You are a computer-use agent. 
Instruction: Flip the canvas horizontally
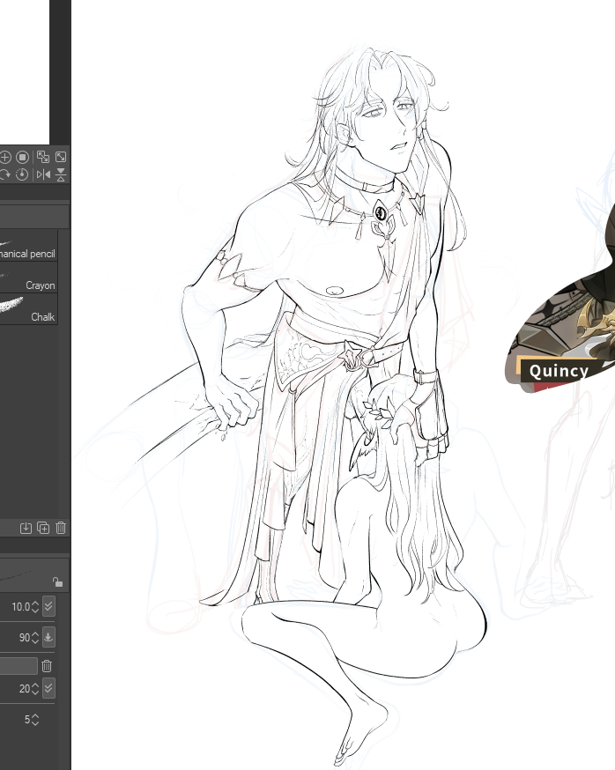pos(43,174)
